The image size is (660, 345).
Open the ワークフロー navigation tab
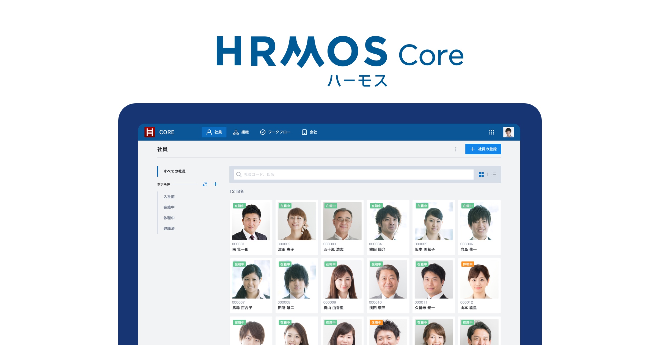coord(275,132)
